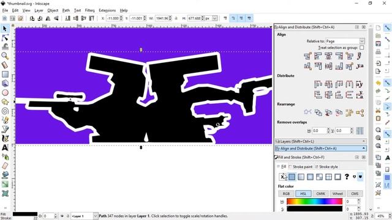Select the Tweak tool
The image size is (392, 220).
point(5,46)
